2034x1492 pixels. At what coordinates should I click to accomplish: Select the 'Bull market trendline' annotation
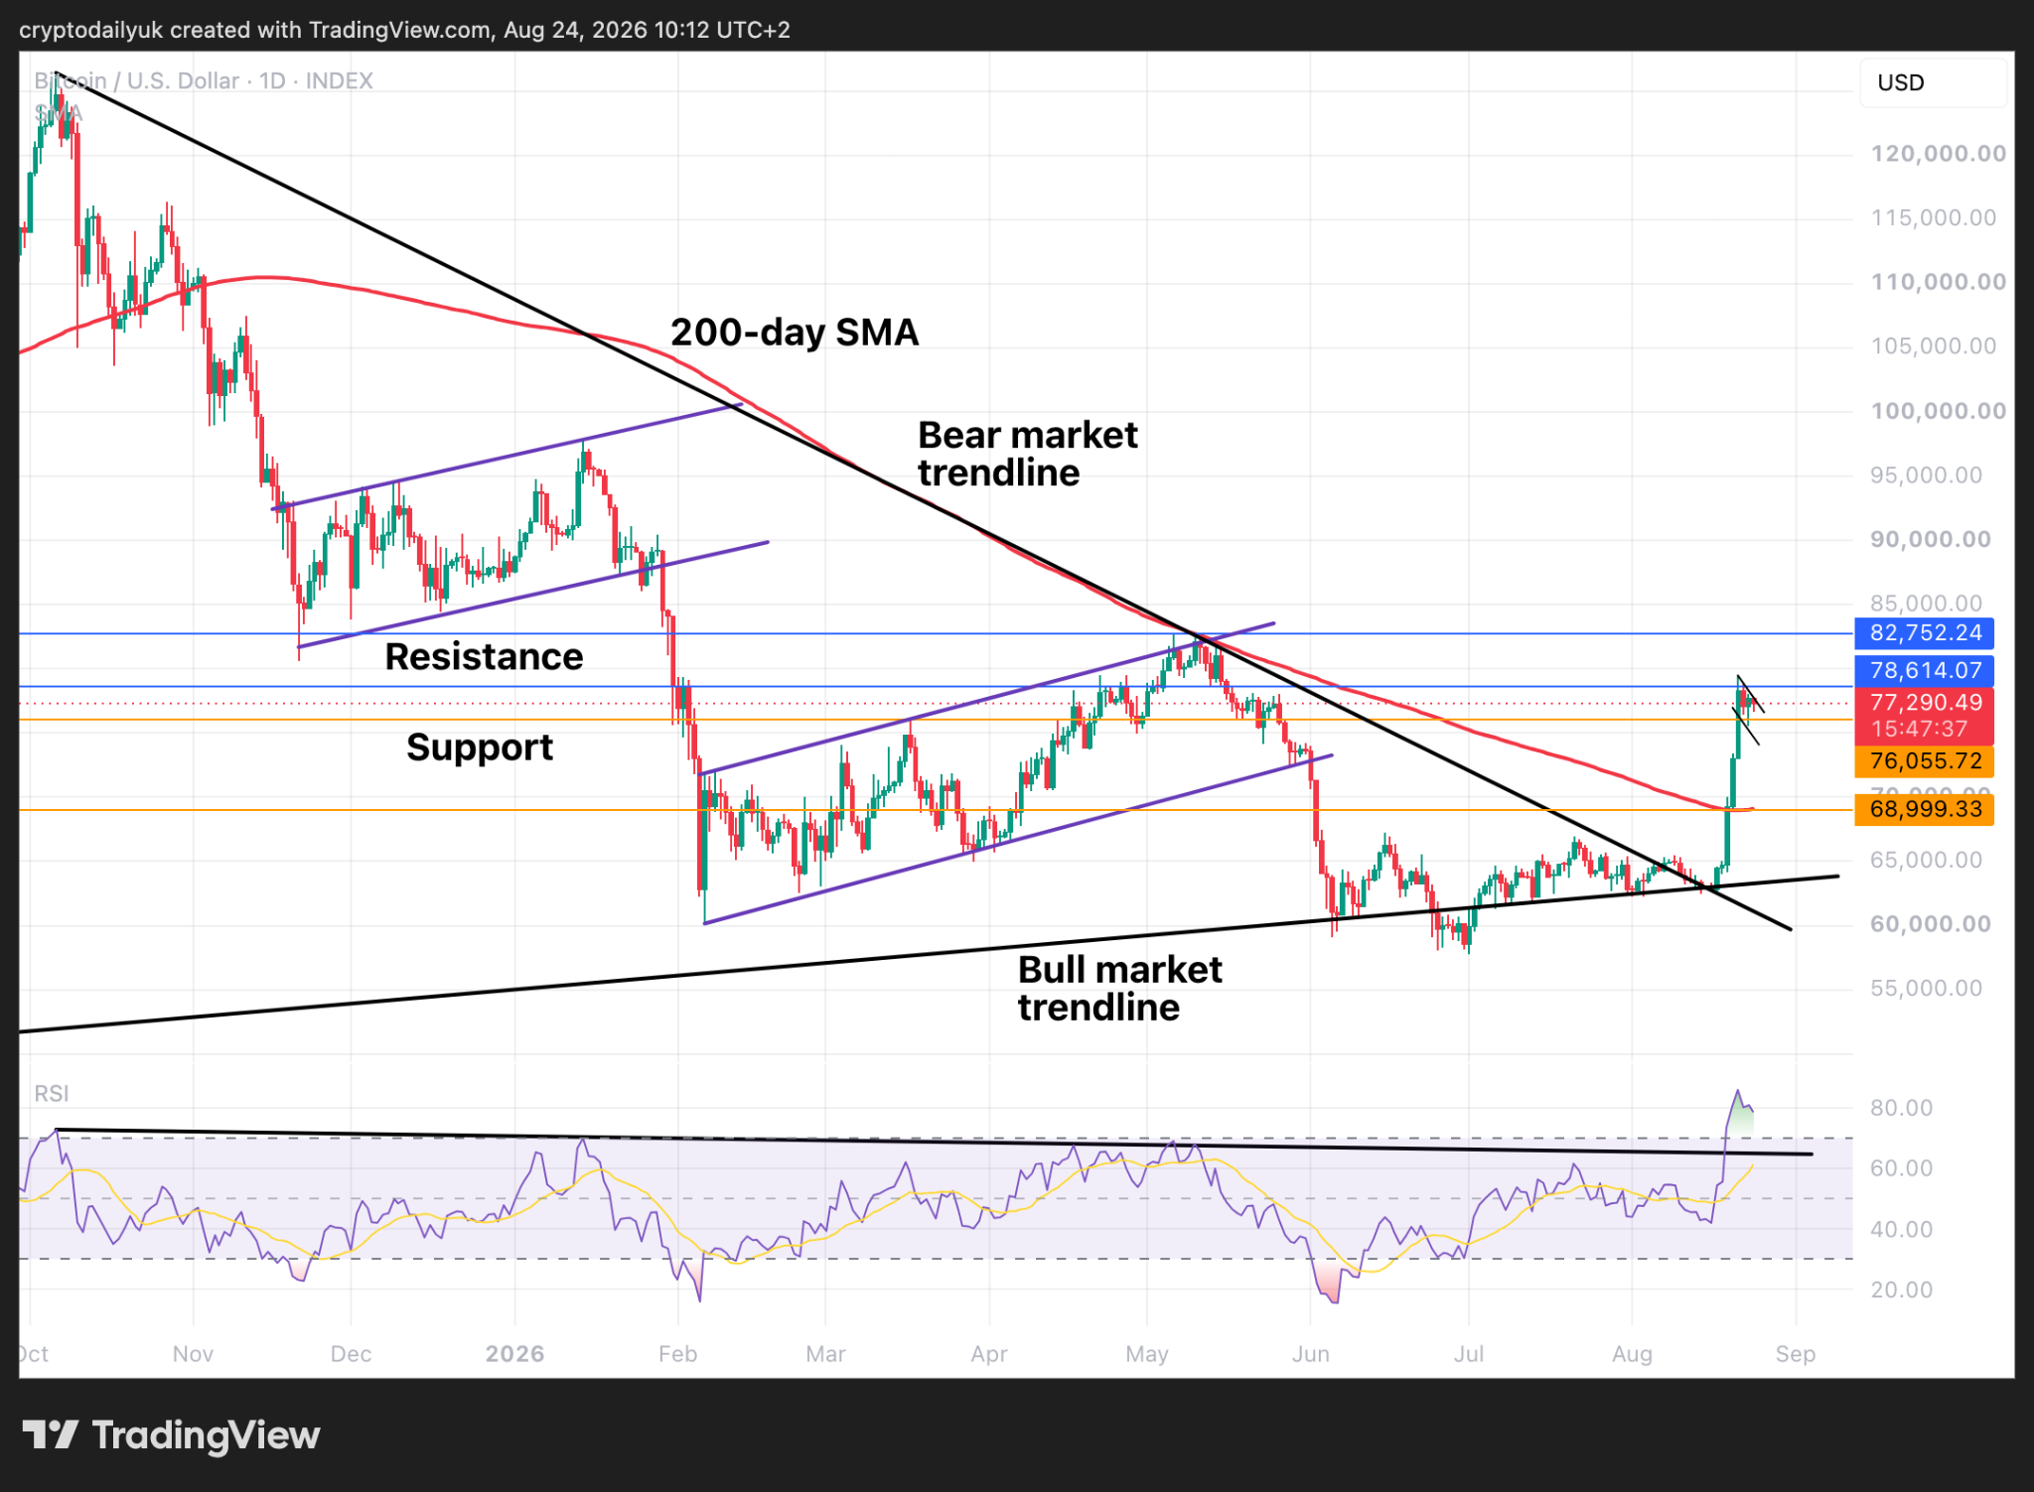coord(1120,988)
